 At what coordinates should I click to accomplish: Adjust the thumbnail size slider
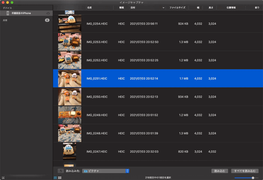point(253,178)
